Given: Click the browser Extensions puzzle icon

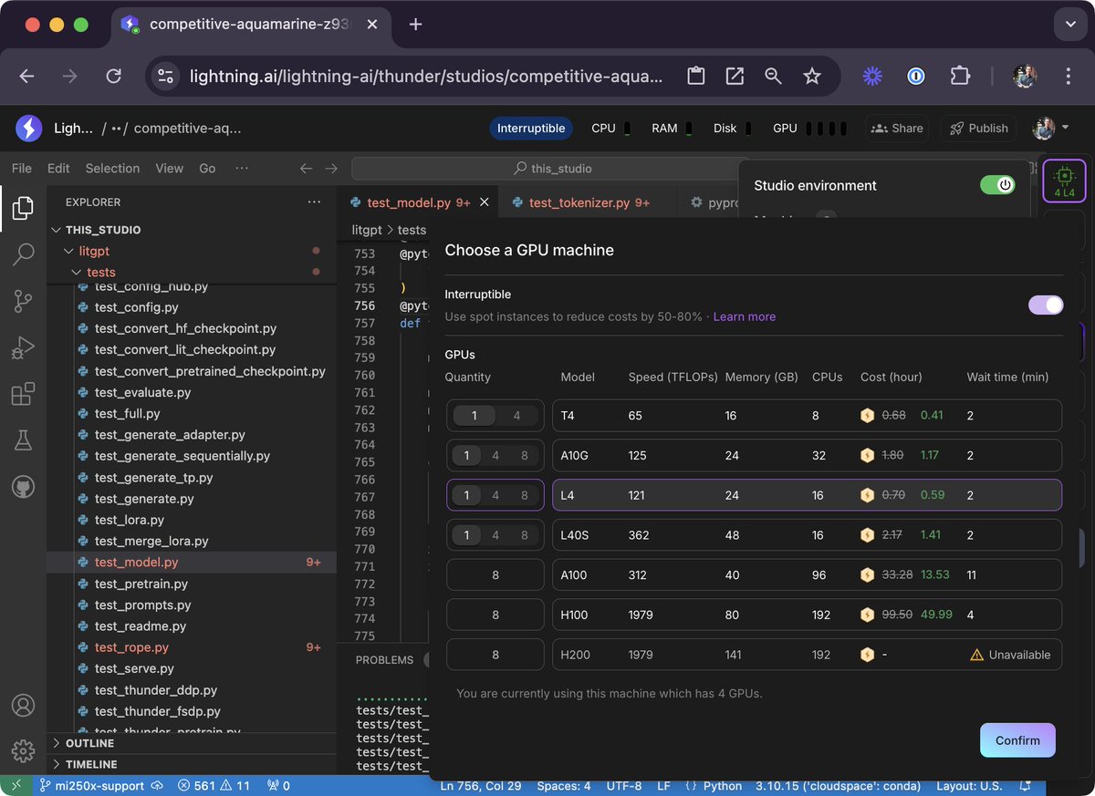Looking at the screenshot, I should click(959, 77).
